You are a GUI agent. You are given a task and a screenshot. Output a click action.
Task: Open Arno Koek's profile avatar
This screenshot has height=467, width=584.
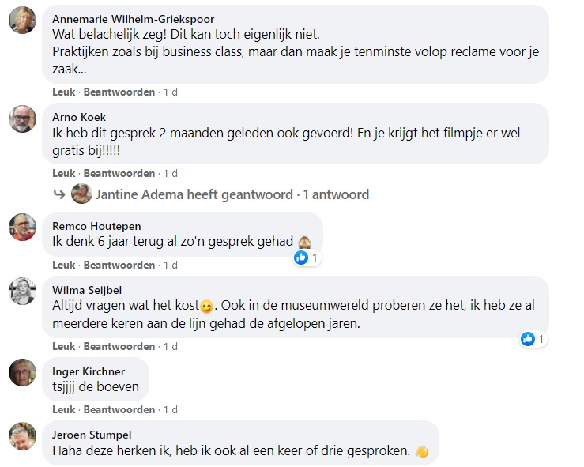22,119
